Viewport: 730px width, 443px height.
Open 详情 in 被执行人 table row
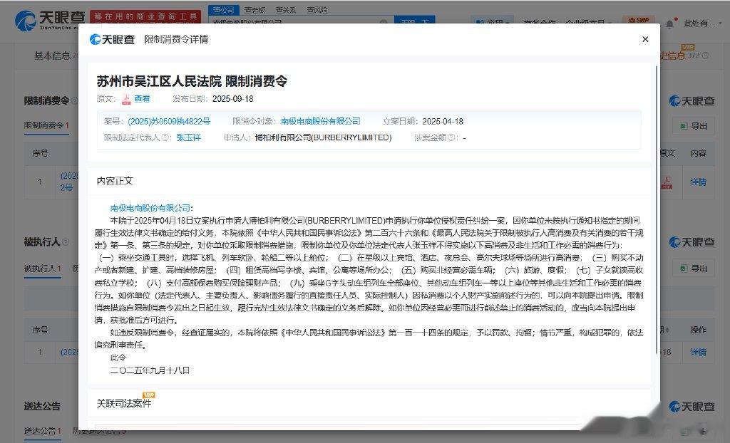tap(698, 353)
